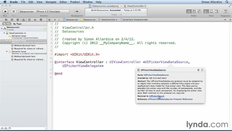The height and width of the screenshot is (131, 232).
Task: Toggle the debug area view button
Action: [211, 11]
